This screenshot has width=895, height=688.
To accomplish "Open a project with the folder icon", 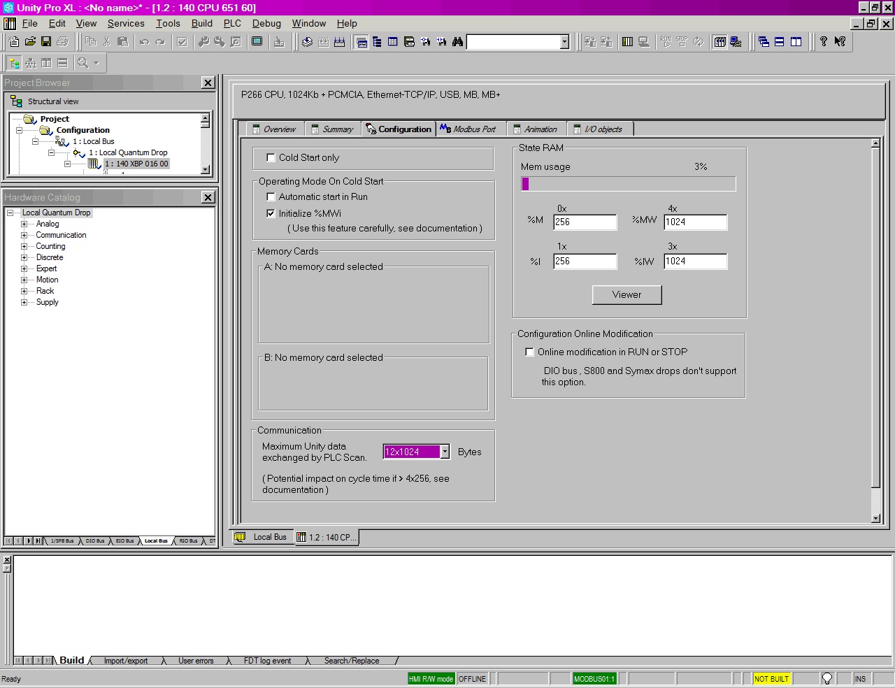I will (30, 42).
